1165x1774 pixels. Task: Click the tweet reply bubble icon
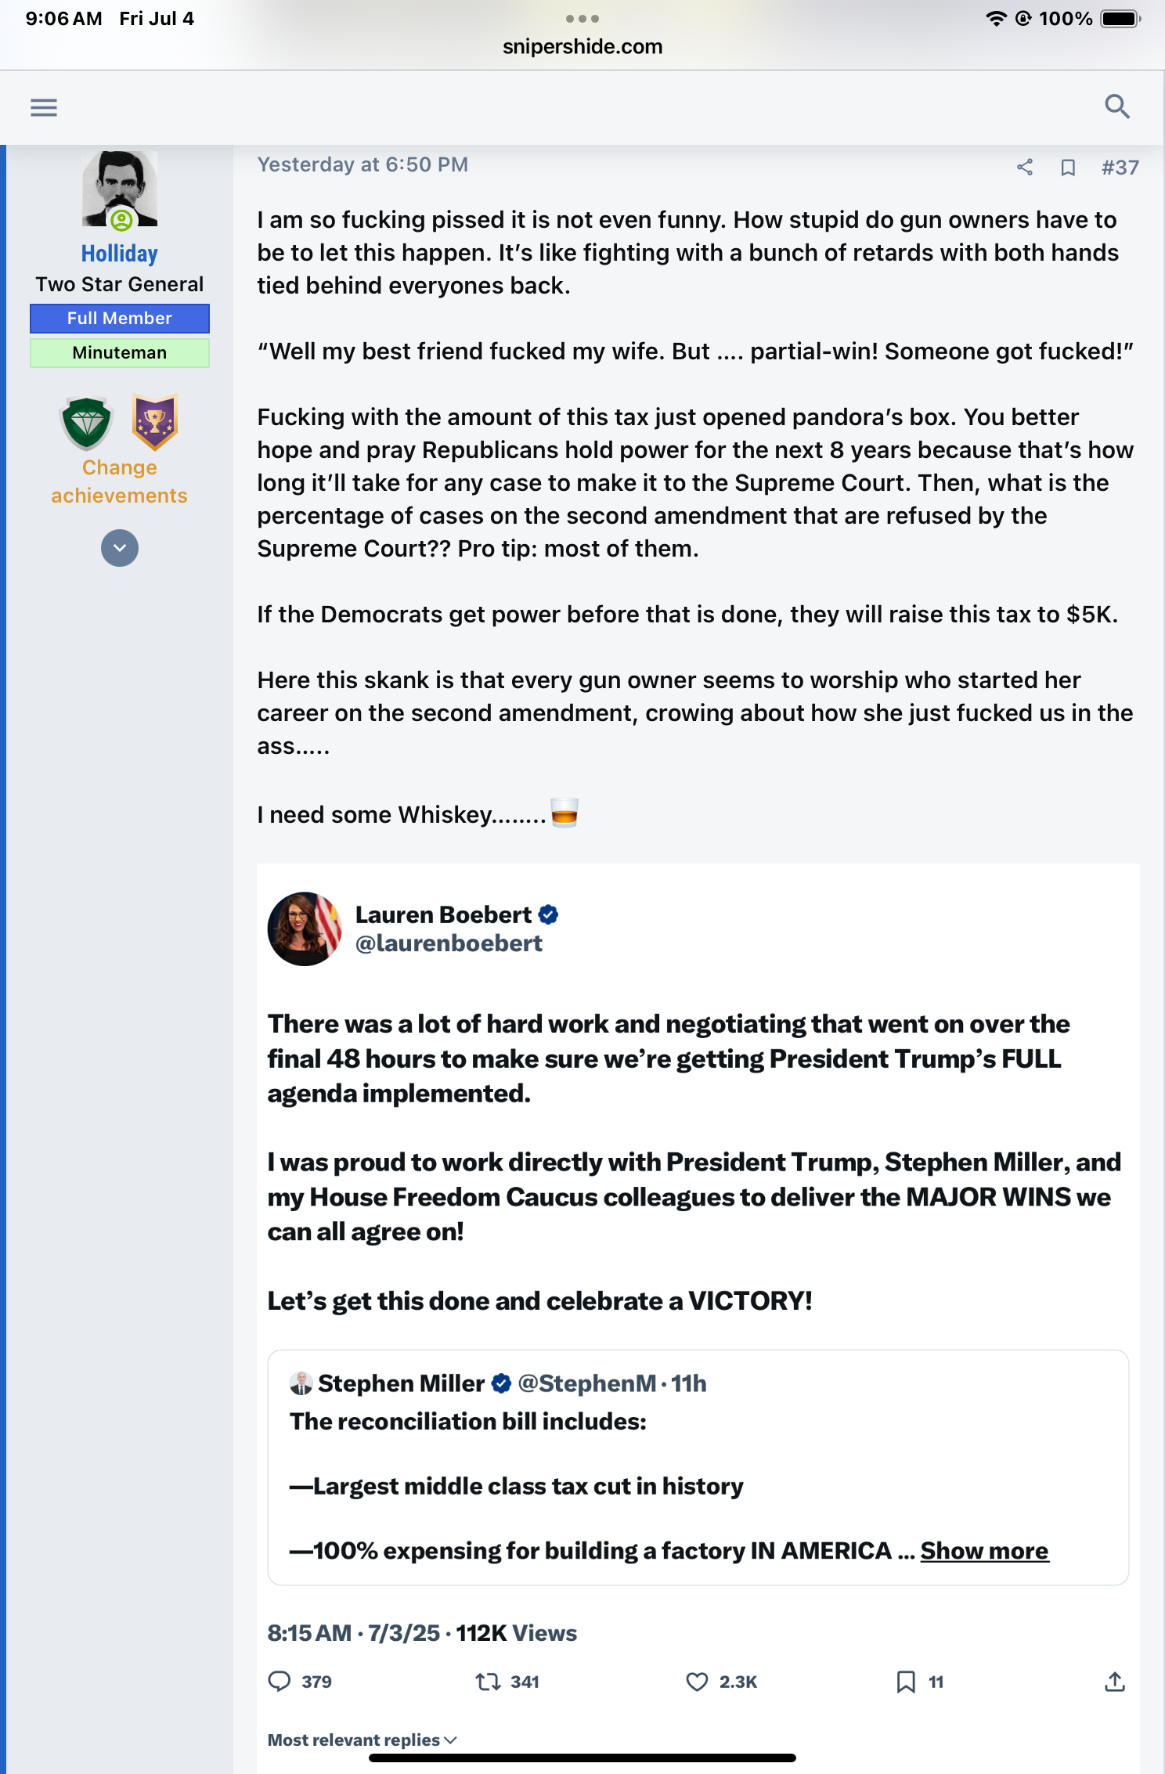pos(280,1682)
